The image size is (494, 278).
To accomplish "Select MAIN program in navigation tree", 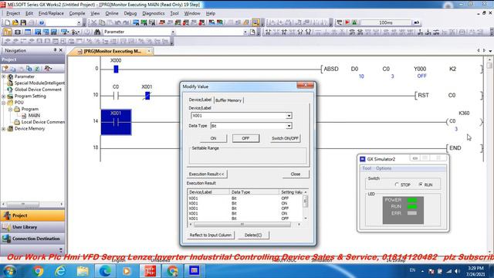I will [x=34, y=116].
